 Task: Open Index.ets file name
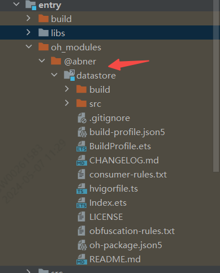(x=108, y=203)
